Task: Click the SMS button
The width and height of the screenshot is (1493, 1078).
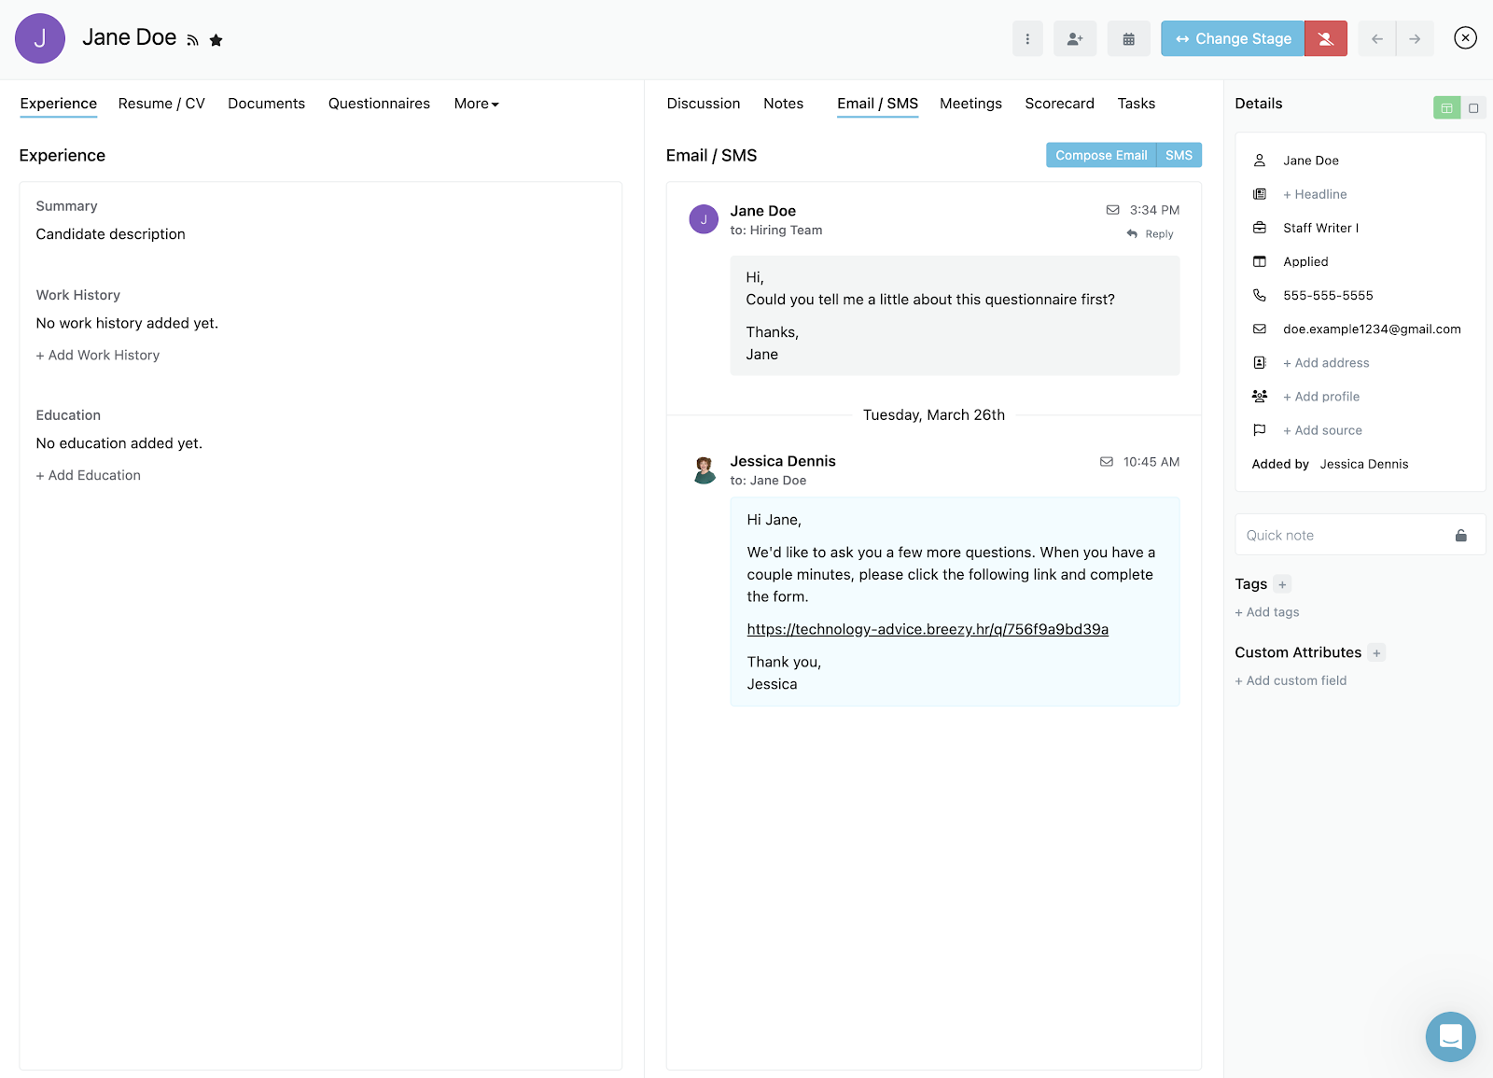Action: pyautogui.click(x=1179, y=155)
